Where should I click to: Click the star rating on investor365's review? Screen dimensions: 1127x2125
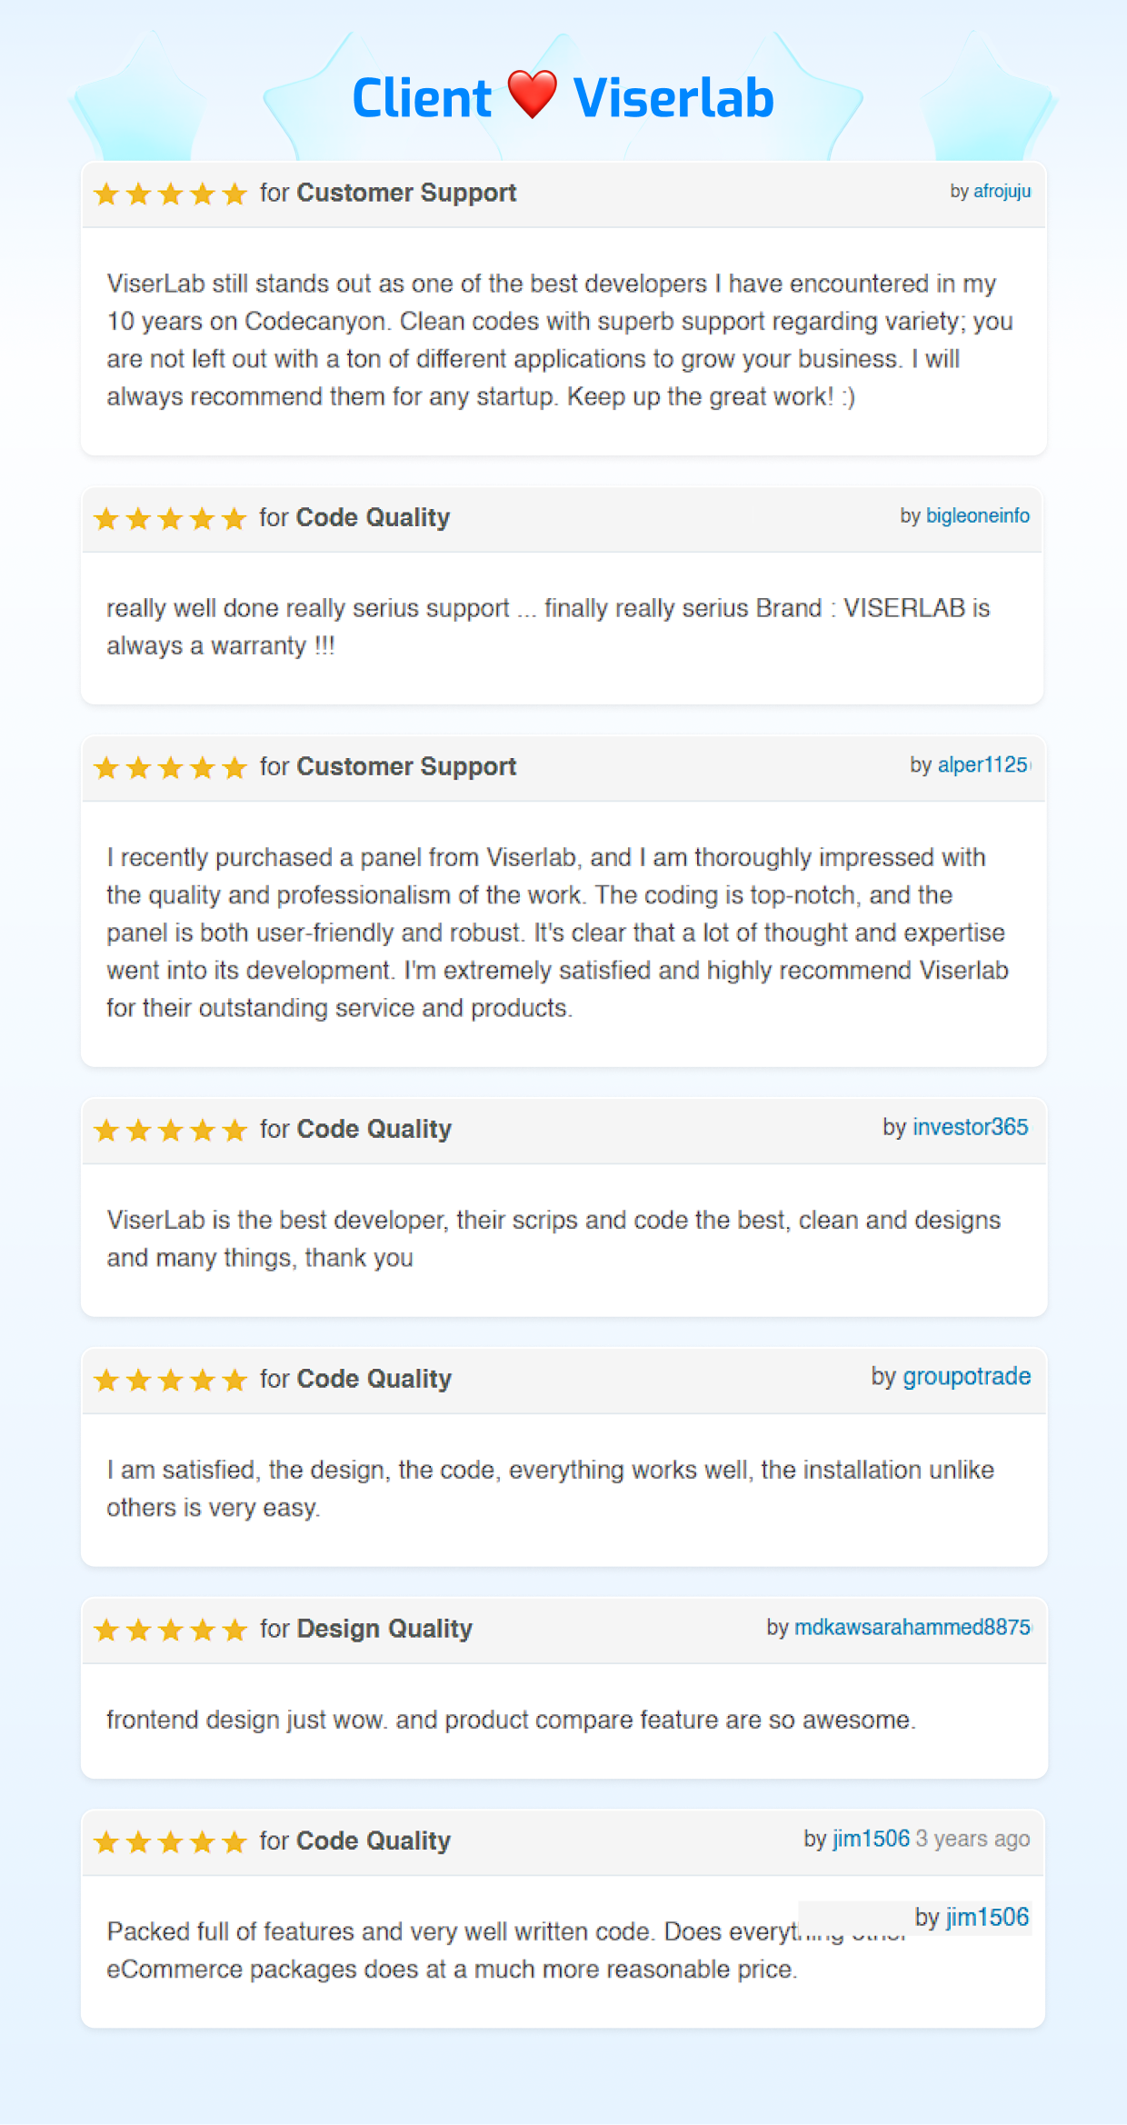170,1130
